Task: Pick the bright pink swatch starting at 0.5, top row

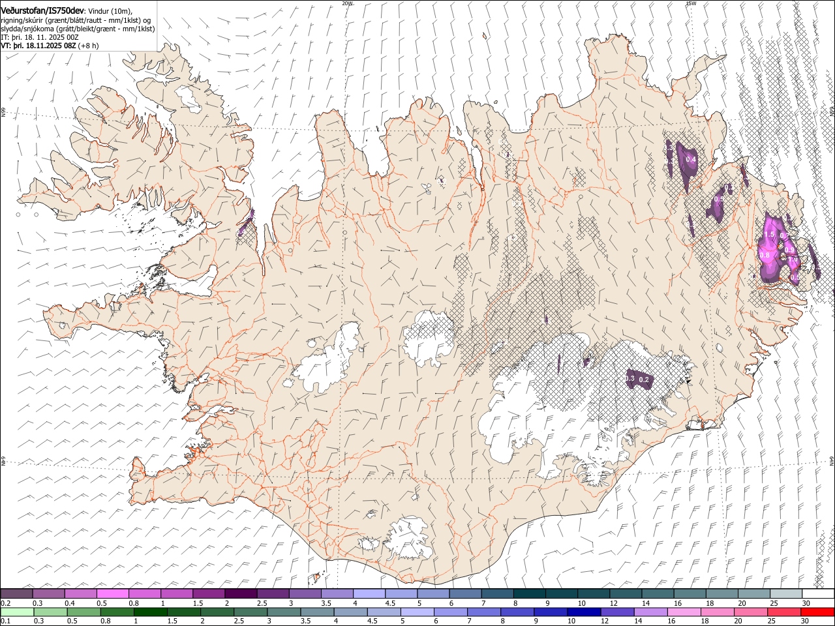Action: (112, 593)
